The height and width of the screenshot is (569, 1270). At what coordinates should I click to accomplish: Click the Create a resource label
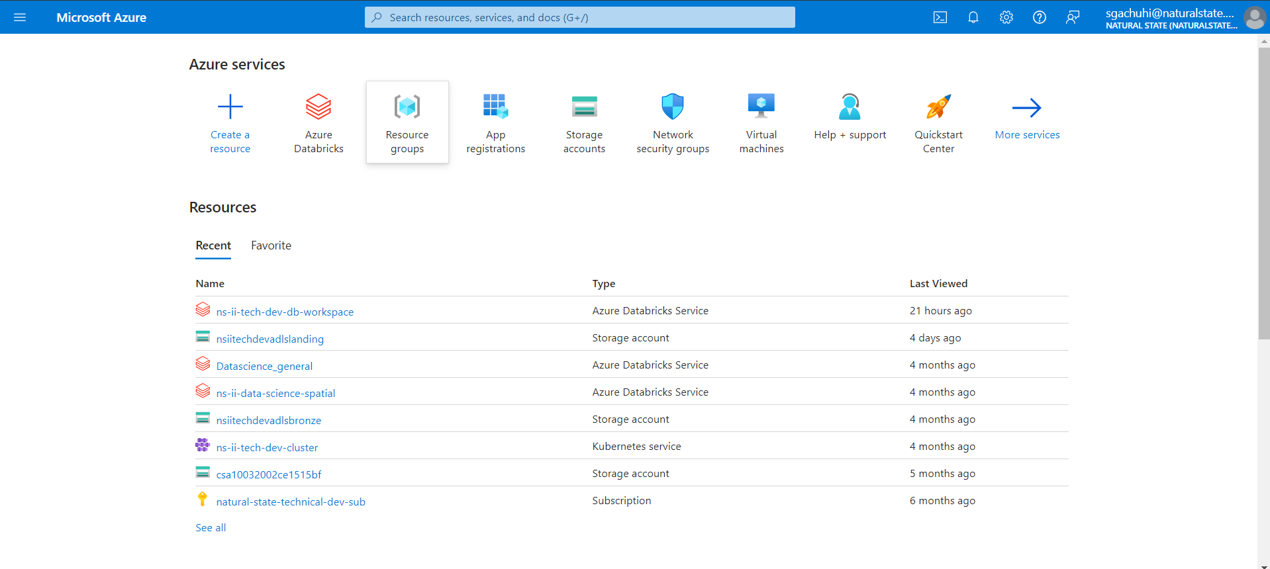(x=230, y=142)
